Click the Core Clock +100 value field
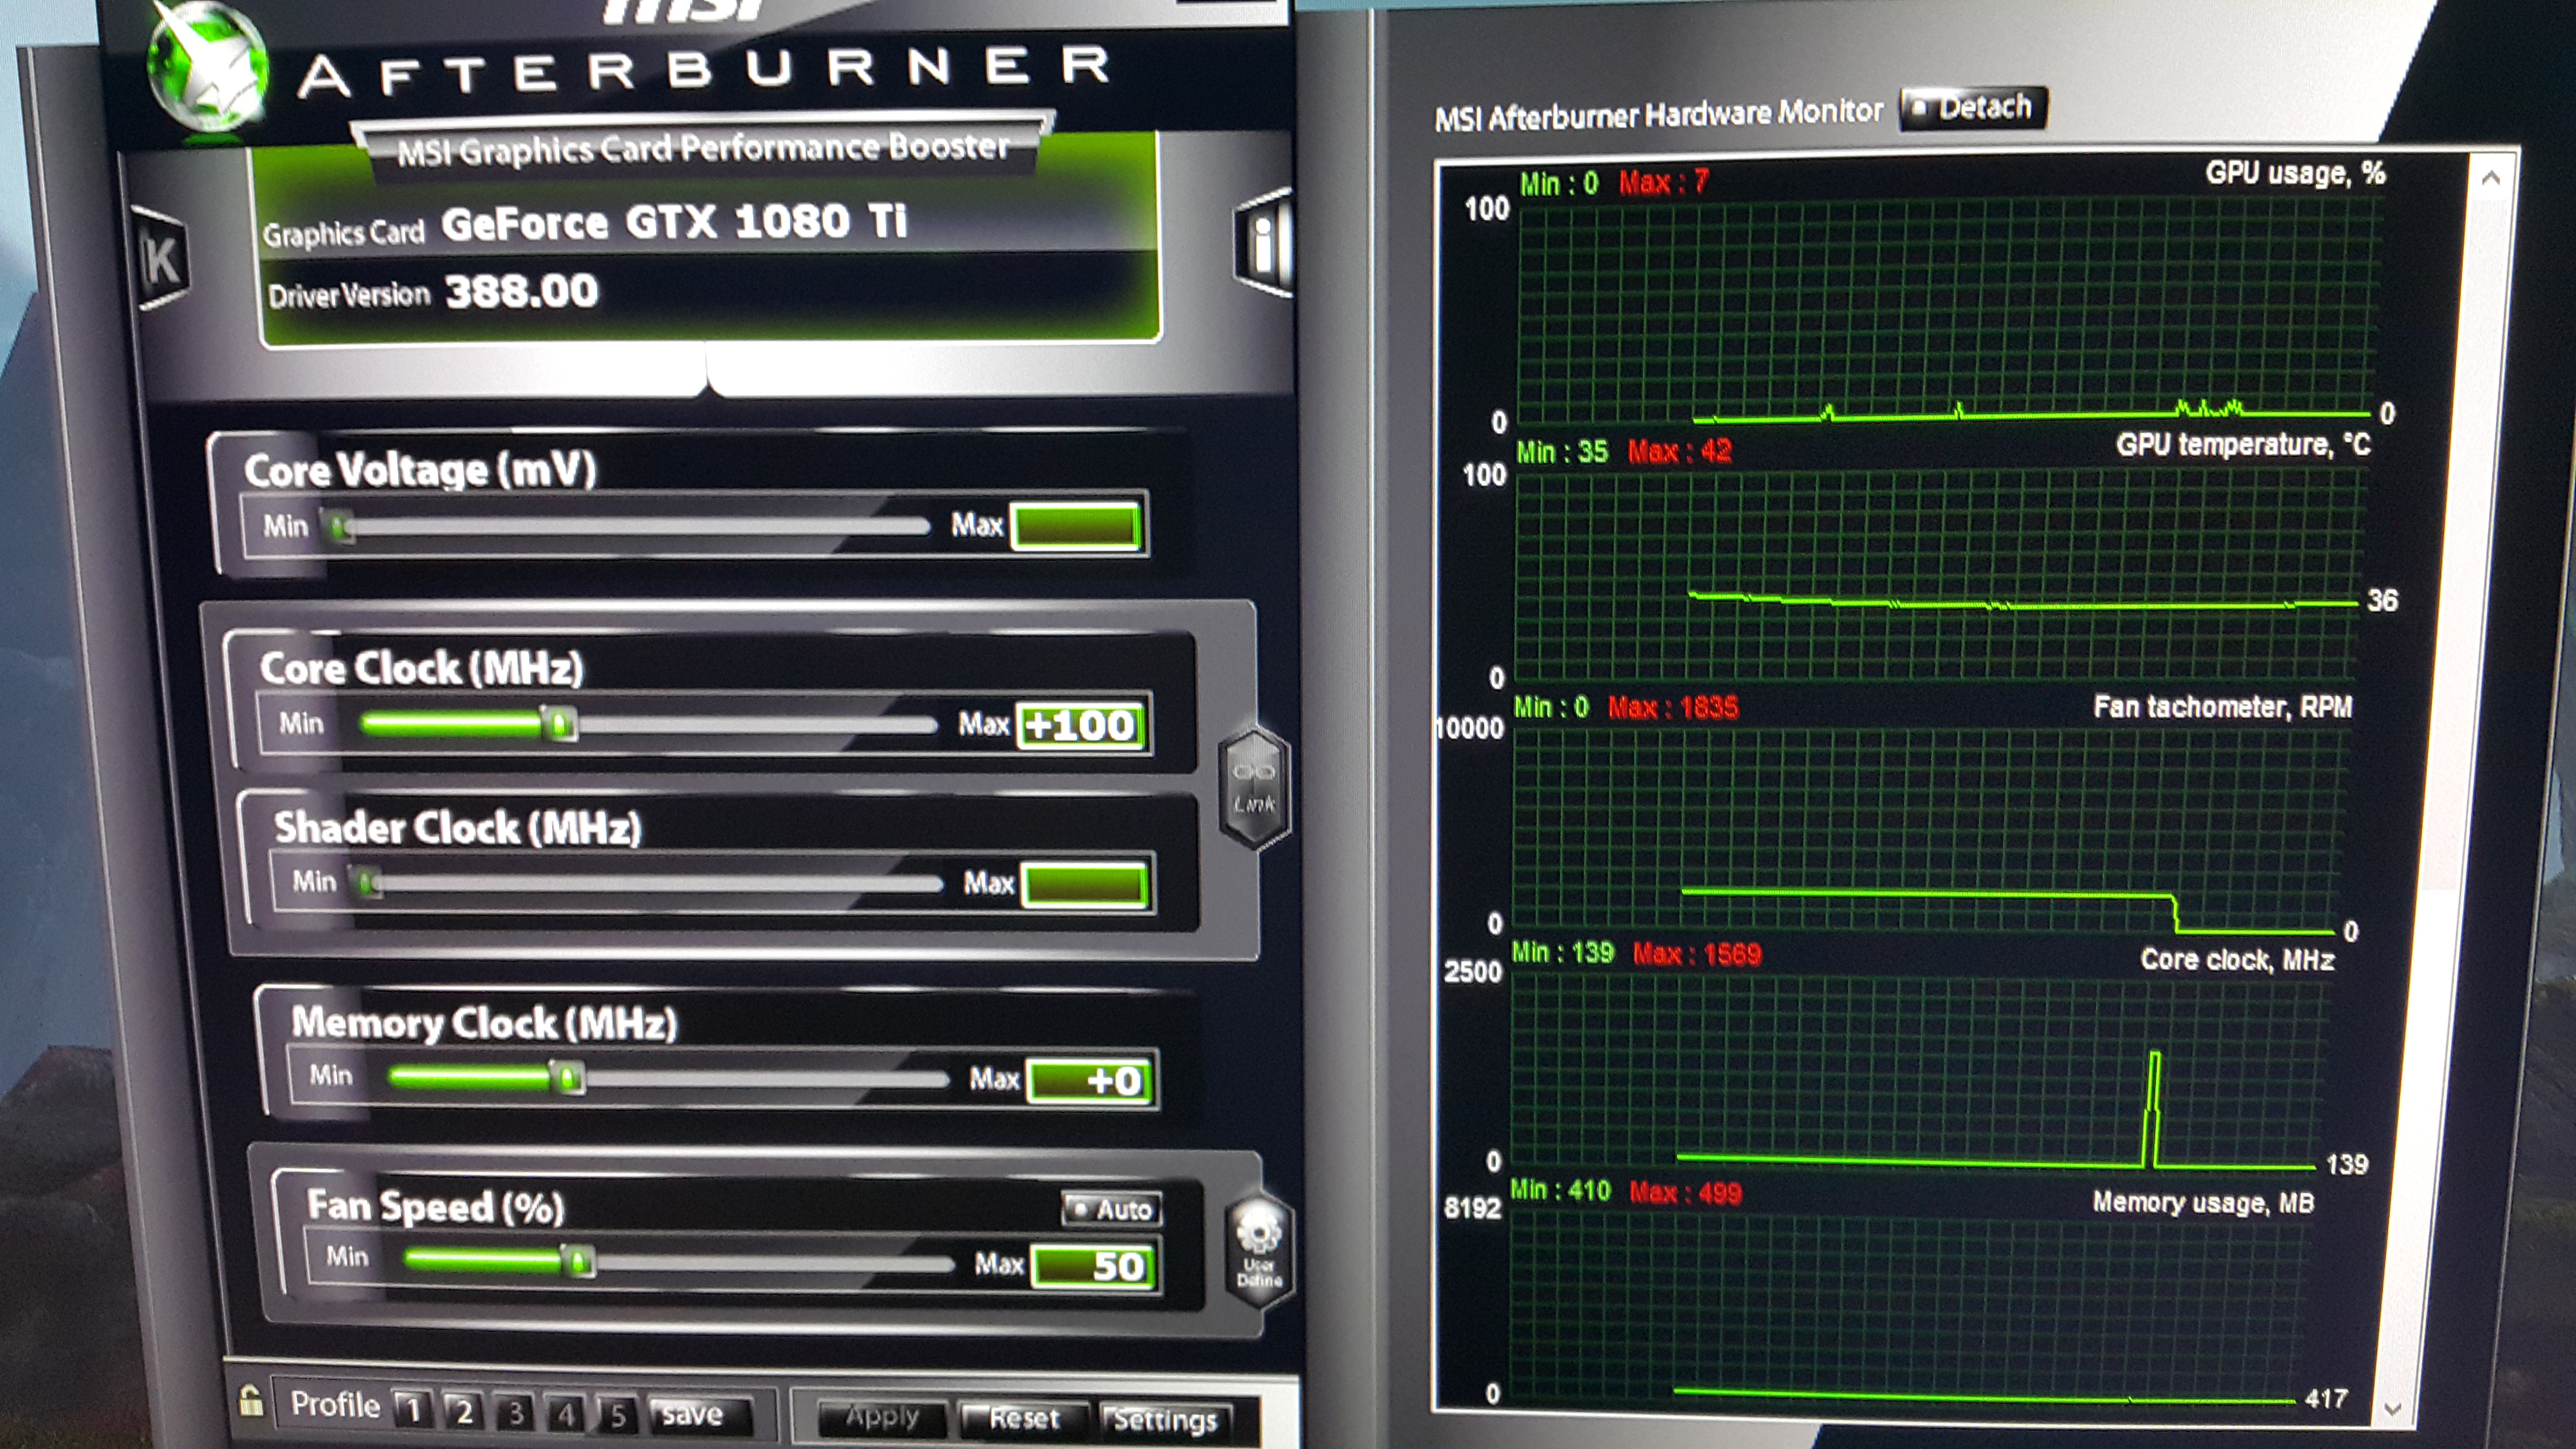Viewport: 2576px width, 1449px height. coord(1081,725)
